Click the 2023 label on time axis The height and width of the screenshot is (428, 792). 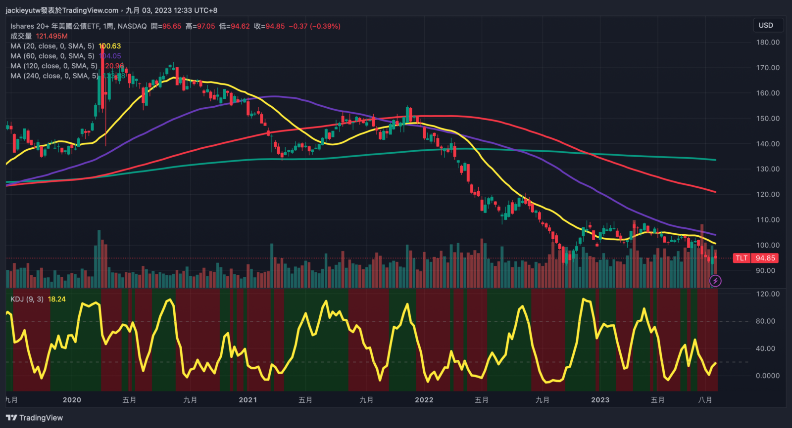click(x=600, y=400)
